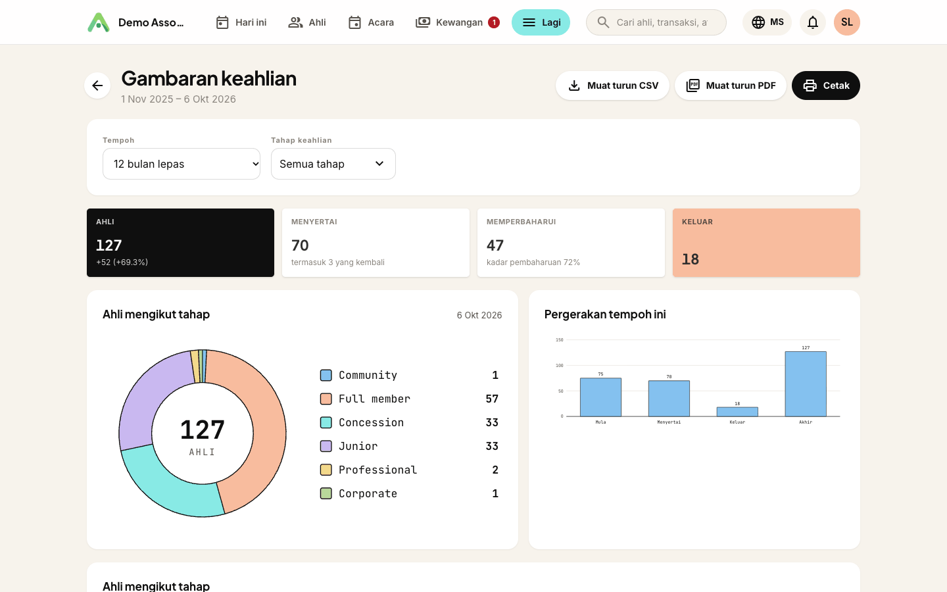Expand the Tahap keahlian dropdown
947x592 pixels.
pyautogui.click(x=333, y=164)
